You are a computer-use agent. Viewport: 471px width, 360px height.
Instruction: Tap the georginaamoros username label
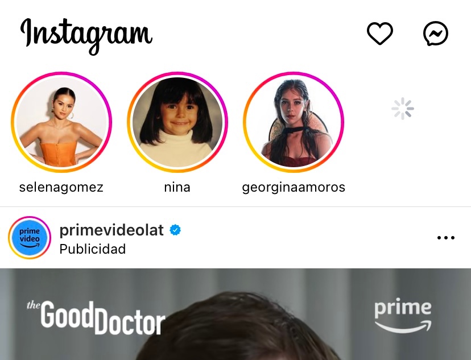[x=294, y=187]
